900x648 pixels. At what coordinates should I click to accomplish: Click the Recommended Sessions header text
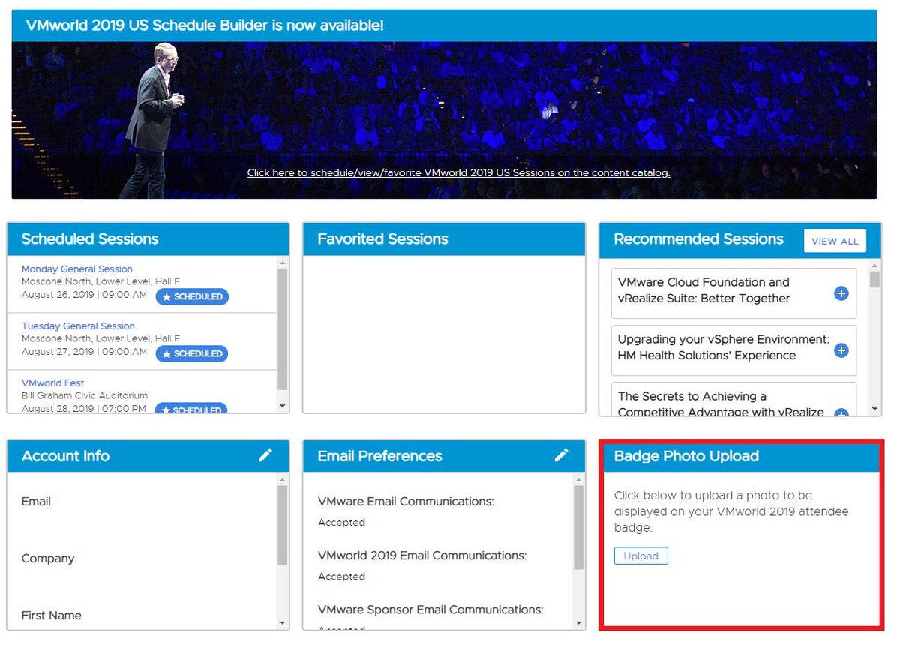point(698,238)
